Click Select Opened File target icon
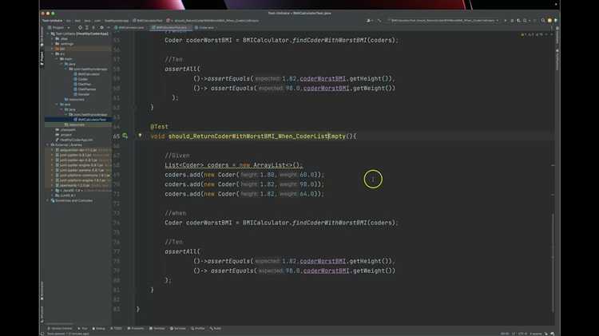The width and height of the screenshot is (599, 336). point(80,27)
